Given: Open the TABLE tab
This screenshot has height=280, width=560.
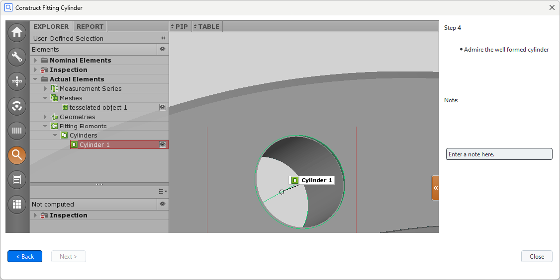Looking at the screenshot, I should 206,26.
